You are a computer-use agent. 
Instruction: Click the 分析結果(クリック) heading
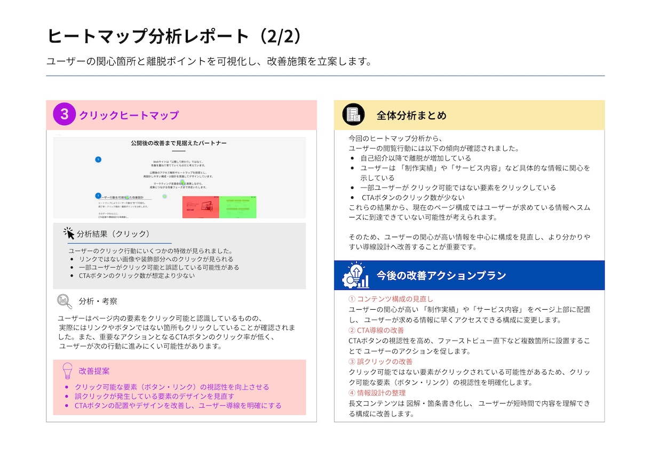point(114,234)
